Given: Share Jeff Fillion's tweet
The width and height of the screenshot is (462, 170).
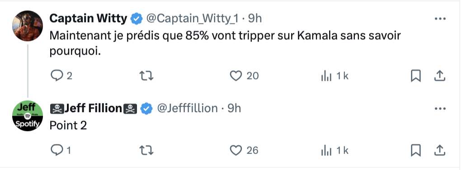Looking at the screenshot, I should click(x=439, y=151).
